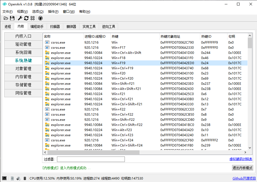Click the GitHub cat toolbar icon
This screenshot has height=182, width=257.
pos(40,18)
